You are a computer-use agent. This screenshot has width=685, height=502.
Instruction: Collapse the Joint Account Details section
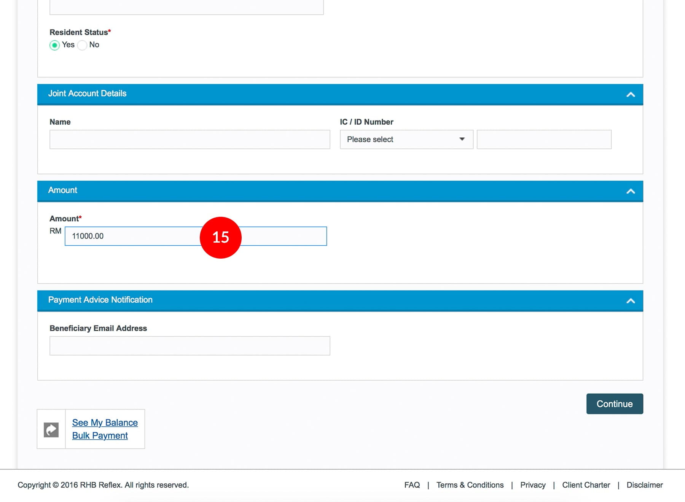click(x=630, y=94)
